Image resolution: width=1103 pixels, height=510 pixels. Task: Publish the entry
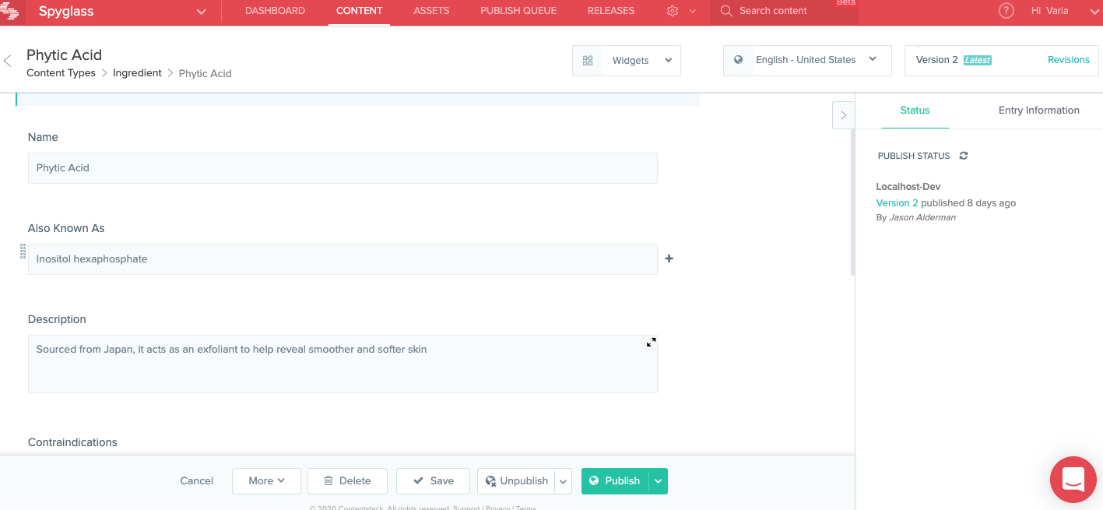(615, 481)
